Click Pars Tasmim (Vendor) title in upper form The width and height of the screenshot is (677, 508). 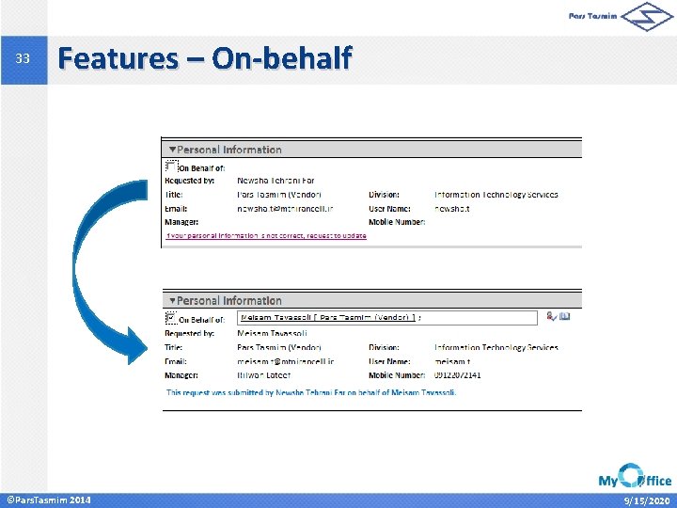point(279,195)
